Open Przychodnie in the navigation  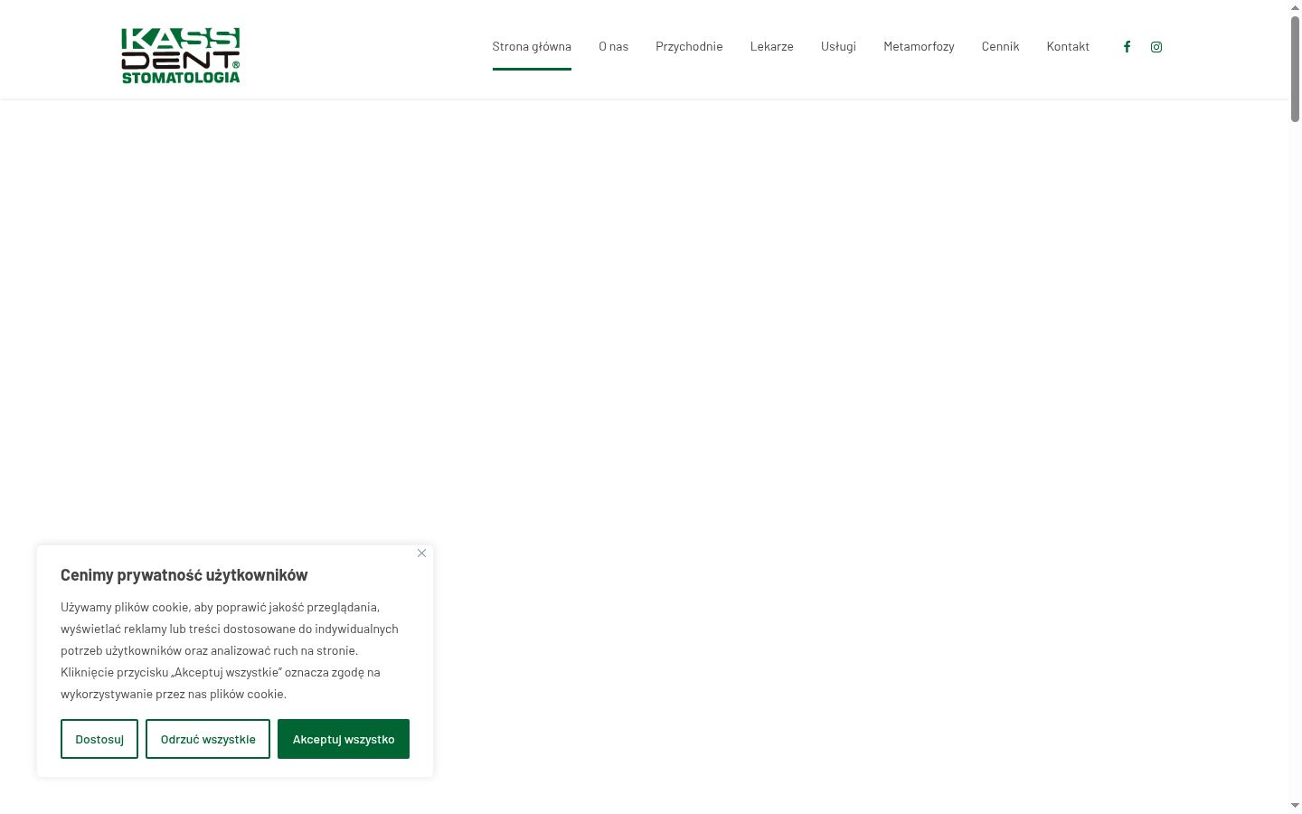pyautogui.click(x=689, y=46)
